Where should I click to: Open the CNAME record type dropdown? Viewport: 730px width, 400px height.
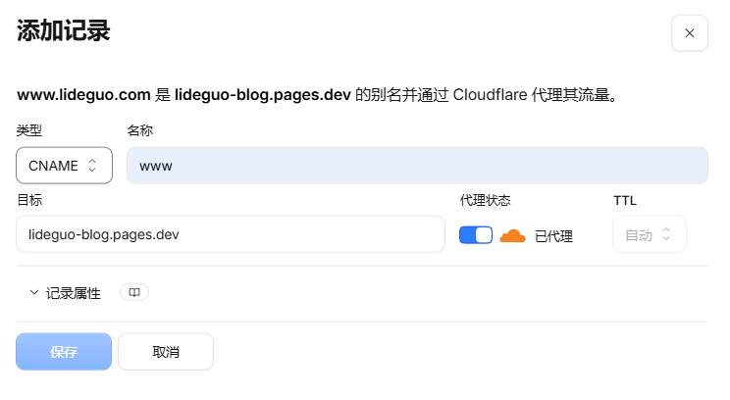[x=64, y=165]
